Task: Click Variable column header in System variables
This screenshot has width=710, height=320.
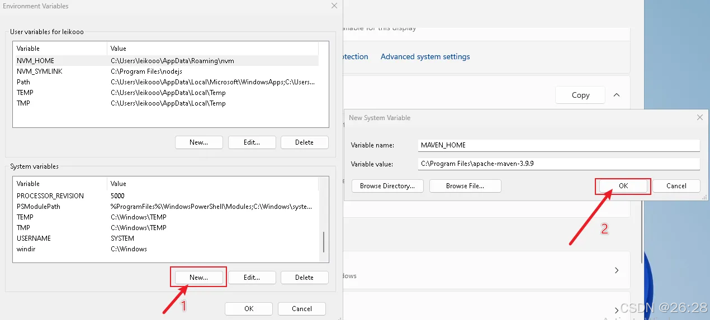Action: (60, 184)
